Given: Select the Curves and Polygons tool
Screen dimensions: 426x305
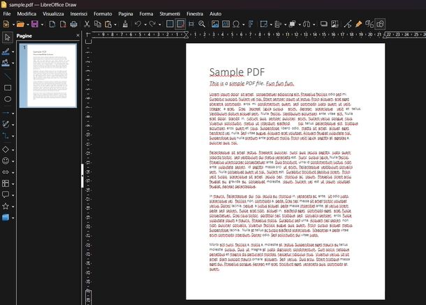Looking at the screenshot, I should pyautogui.click(x=6, y=125).
